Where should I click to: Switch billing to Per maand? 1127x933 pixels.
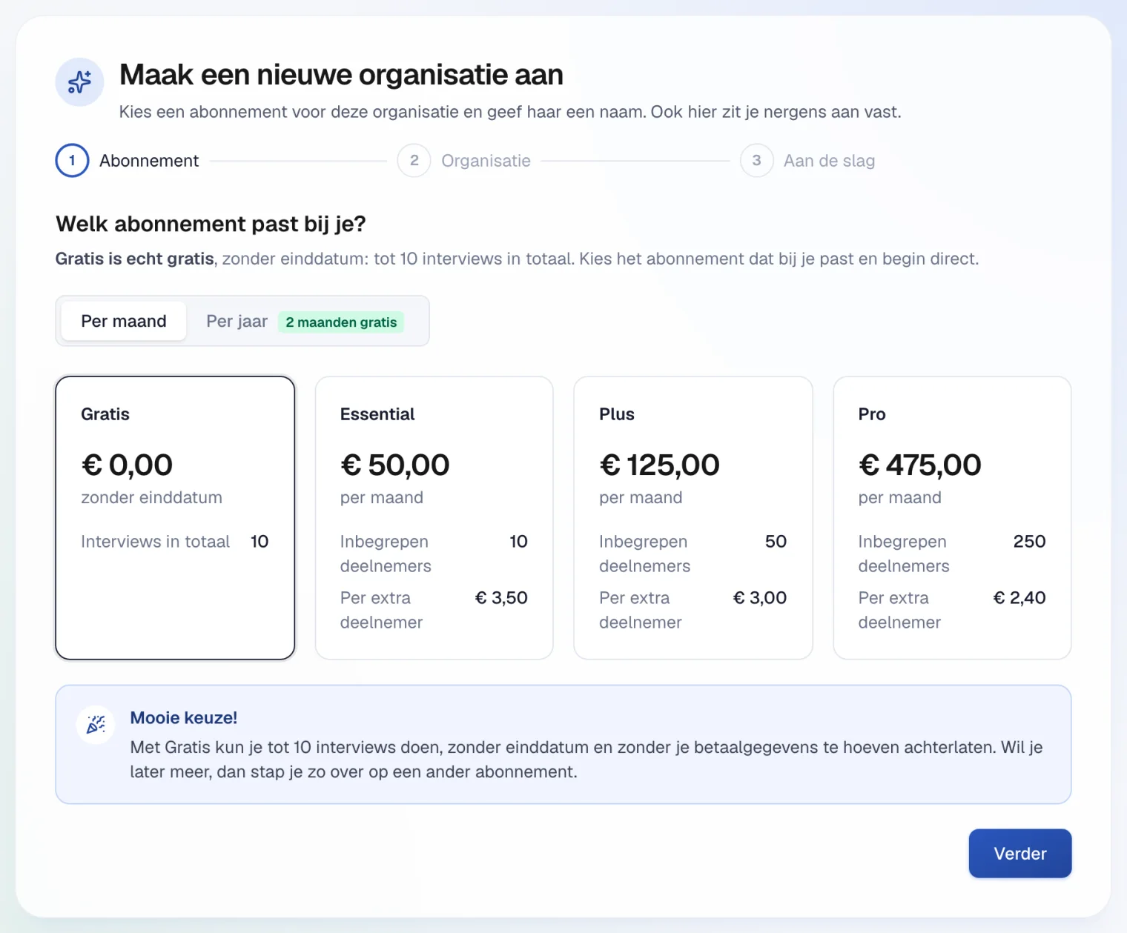pyautogui.click(x=124, y=321)
